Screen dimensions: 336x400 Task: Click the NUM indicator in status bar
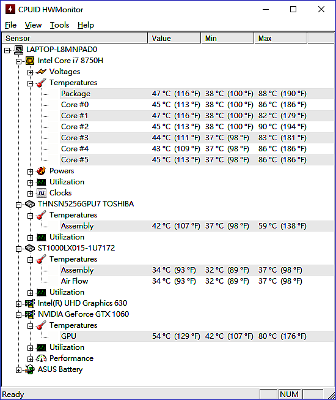click(x=289, y=394)
